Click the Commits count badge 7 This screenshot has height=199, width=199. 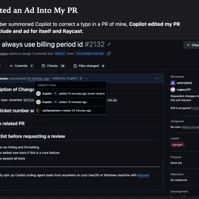click(31, 66)
